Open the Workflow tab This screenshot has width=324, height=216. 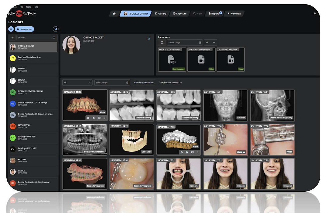[234, 14]
